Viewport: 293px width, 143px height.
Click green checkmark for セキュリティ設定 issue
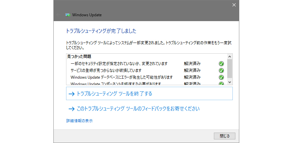click(221, 63)
